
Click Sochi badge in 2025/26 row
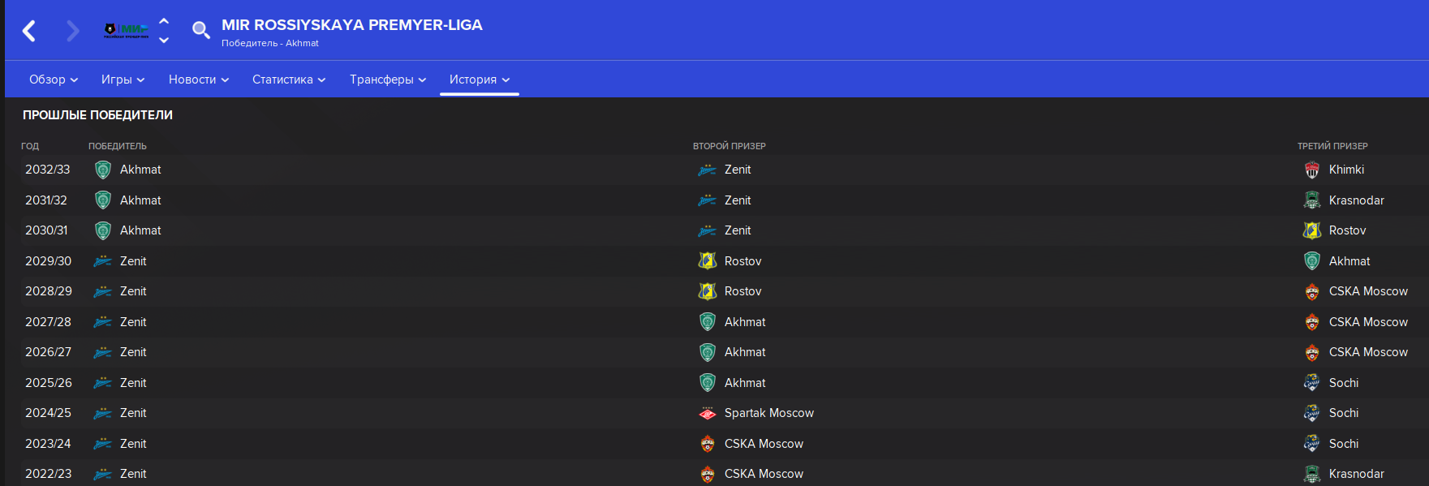[1312, 383]
